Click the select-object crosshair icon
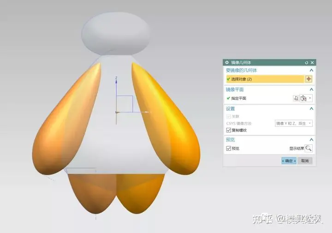 pos(308,79)
